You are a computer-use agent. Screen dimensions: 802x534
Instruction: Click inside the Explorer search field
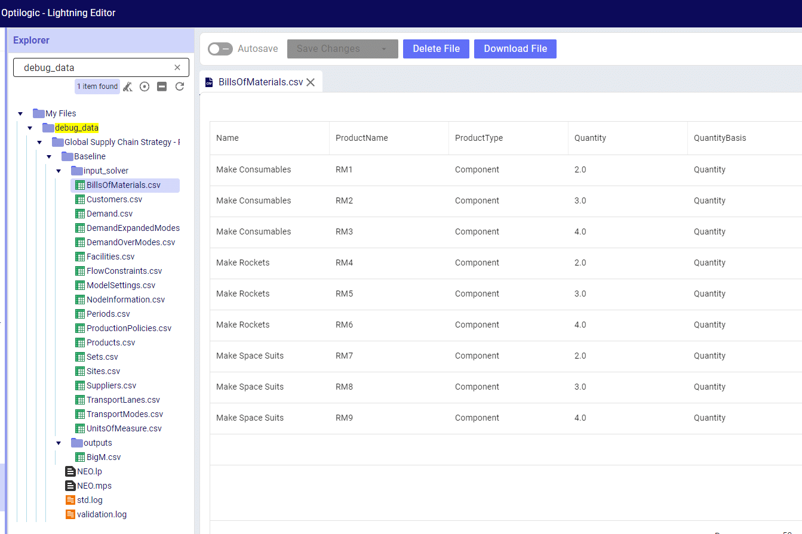click(x=96, y=67)
